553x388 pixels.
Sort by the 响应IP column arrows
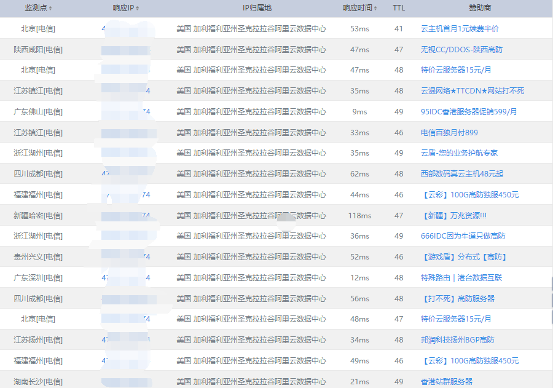click(x=137, y=8)
